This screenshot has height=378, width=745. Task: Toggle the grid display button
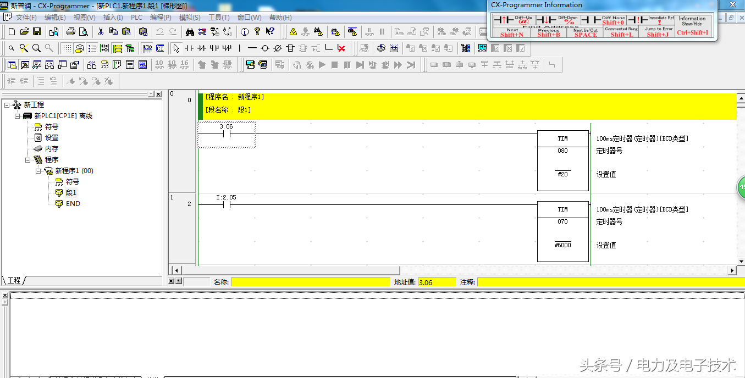(67, 48)
